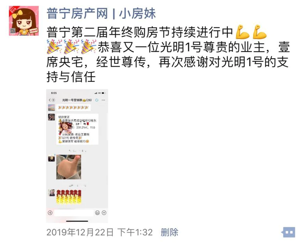
Task: Open the three-dot menu in chat header
Action: point(103,100)
